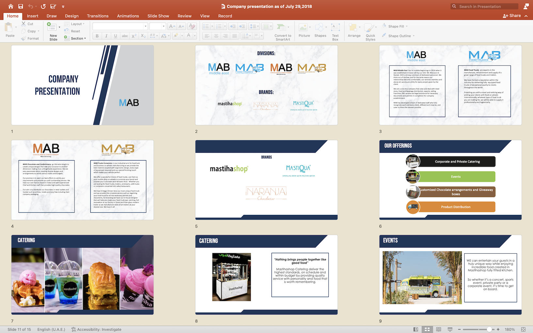The width and height of the screenshot is (533, 333).
Task: Toggle underline formatting
Action: [x=116, y=36]
